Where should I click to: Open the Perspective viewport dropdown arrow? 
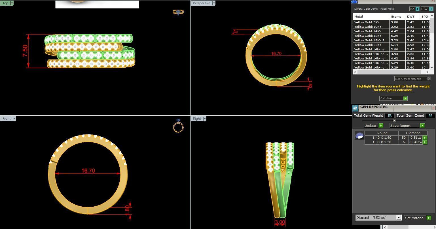coord(214,3)
